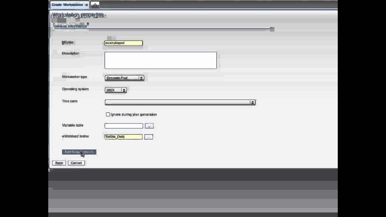386x217 pixels.
Task: Click the name field containing examplepool
Action: (124, 43)
